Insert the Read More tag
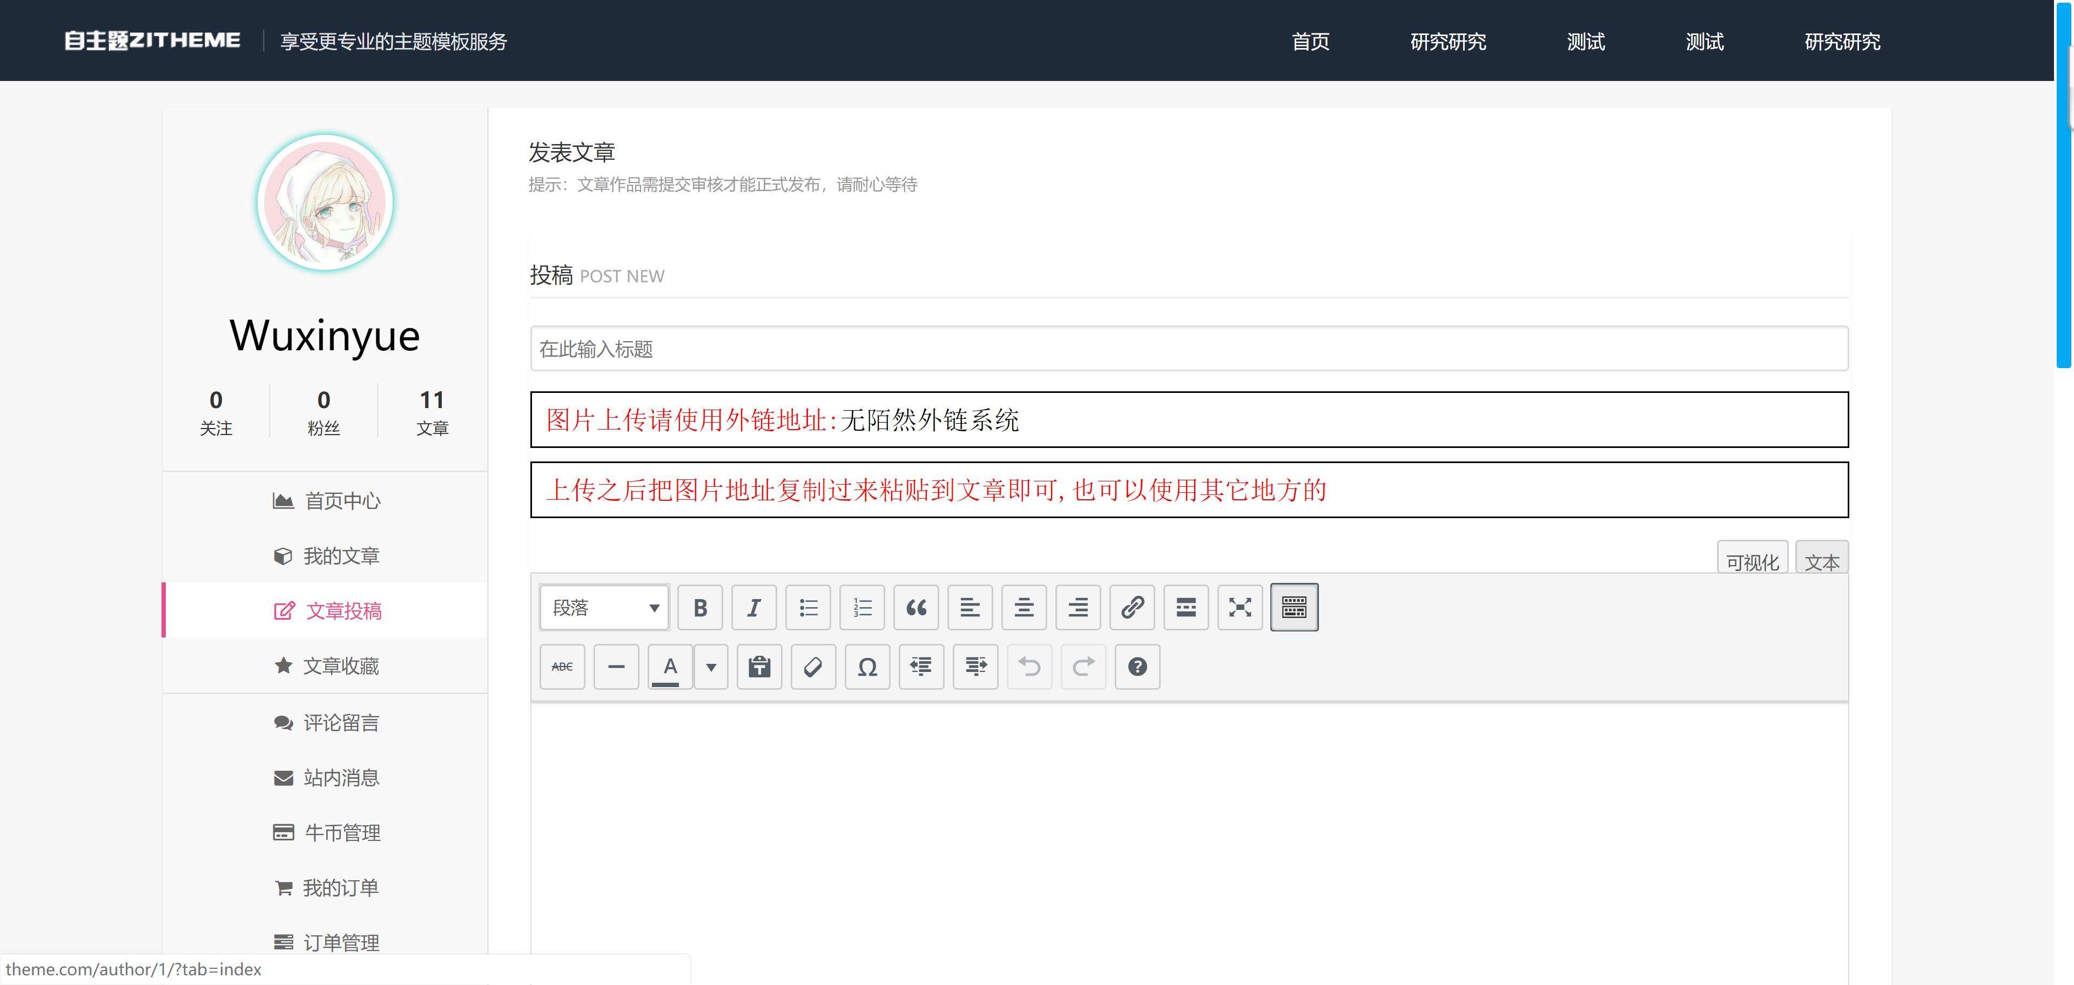This screenshot has height=985, width=2074. click(1186, 608)
